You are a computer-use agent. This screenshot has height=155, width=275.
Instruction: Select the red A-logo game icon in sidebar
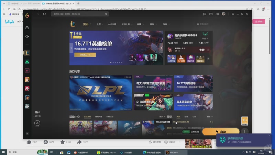pos(27,89)
